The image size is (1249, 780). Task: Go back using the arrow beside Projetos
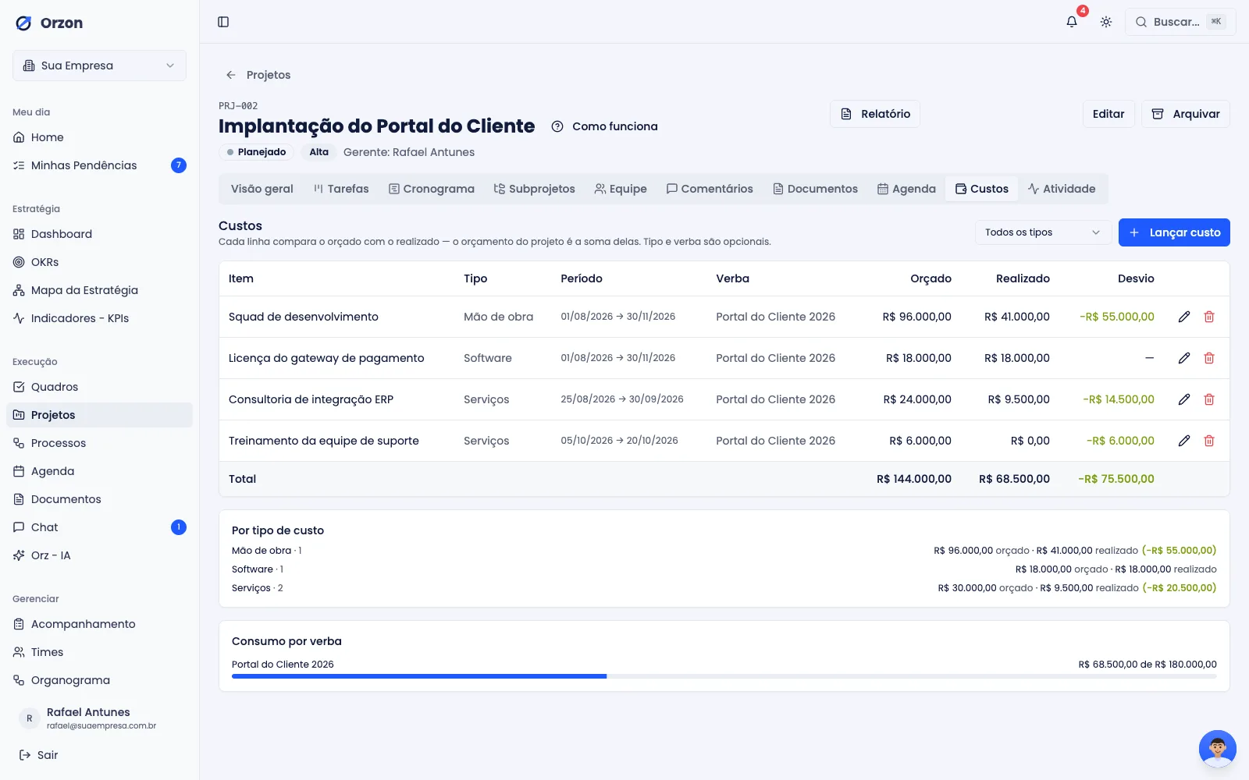pyautogui.click(x=231, y=75)
